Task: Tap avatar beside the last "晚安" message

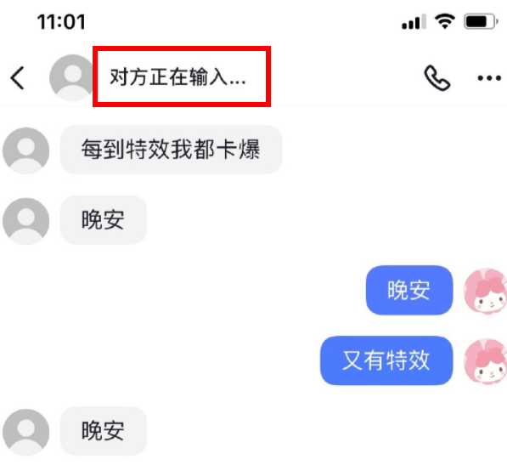Action: point(25,432)
